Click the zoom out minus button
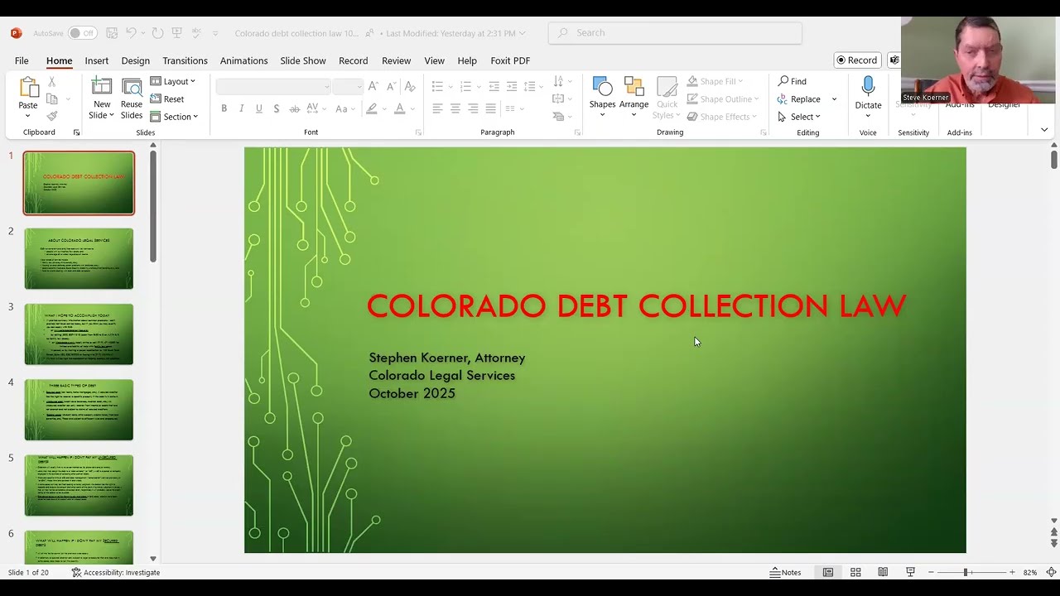 pos(931,572)
